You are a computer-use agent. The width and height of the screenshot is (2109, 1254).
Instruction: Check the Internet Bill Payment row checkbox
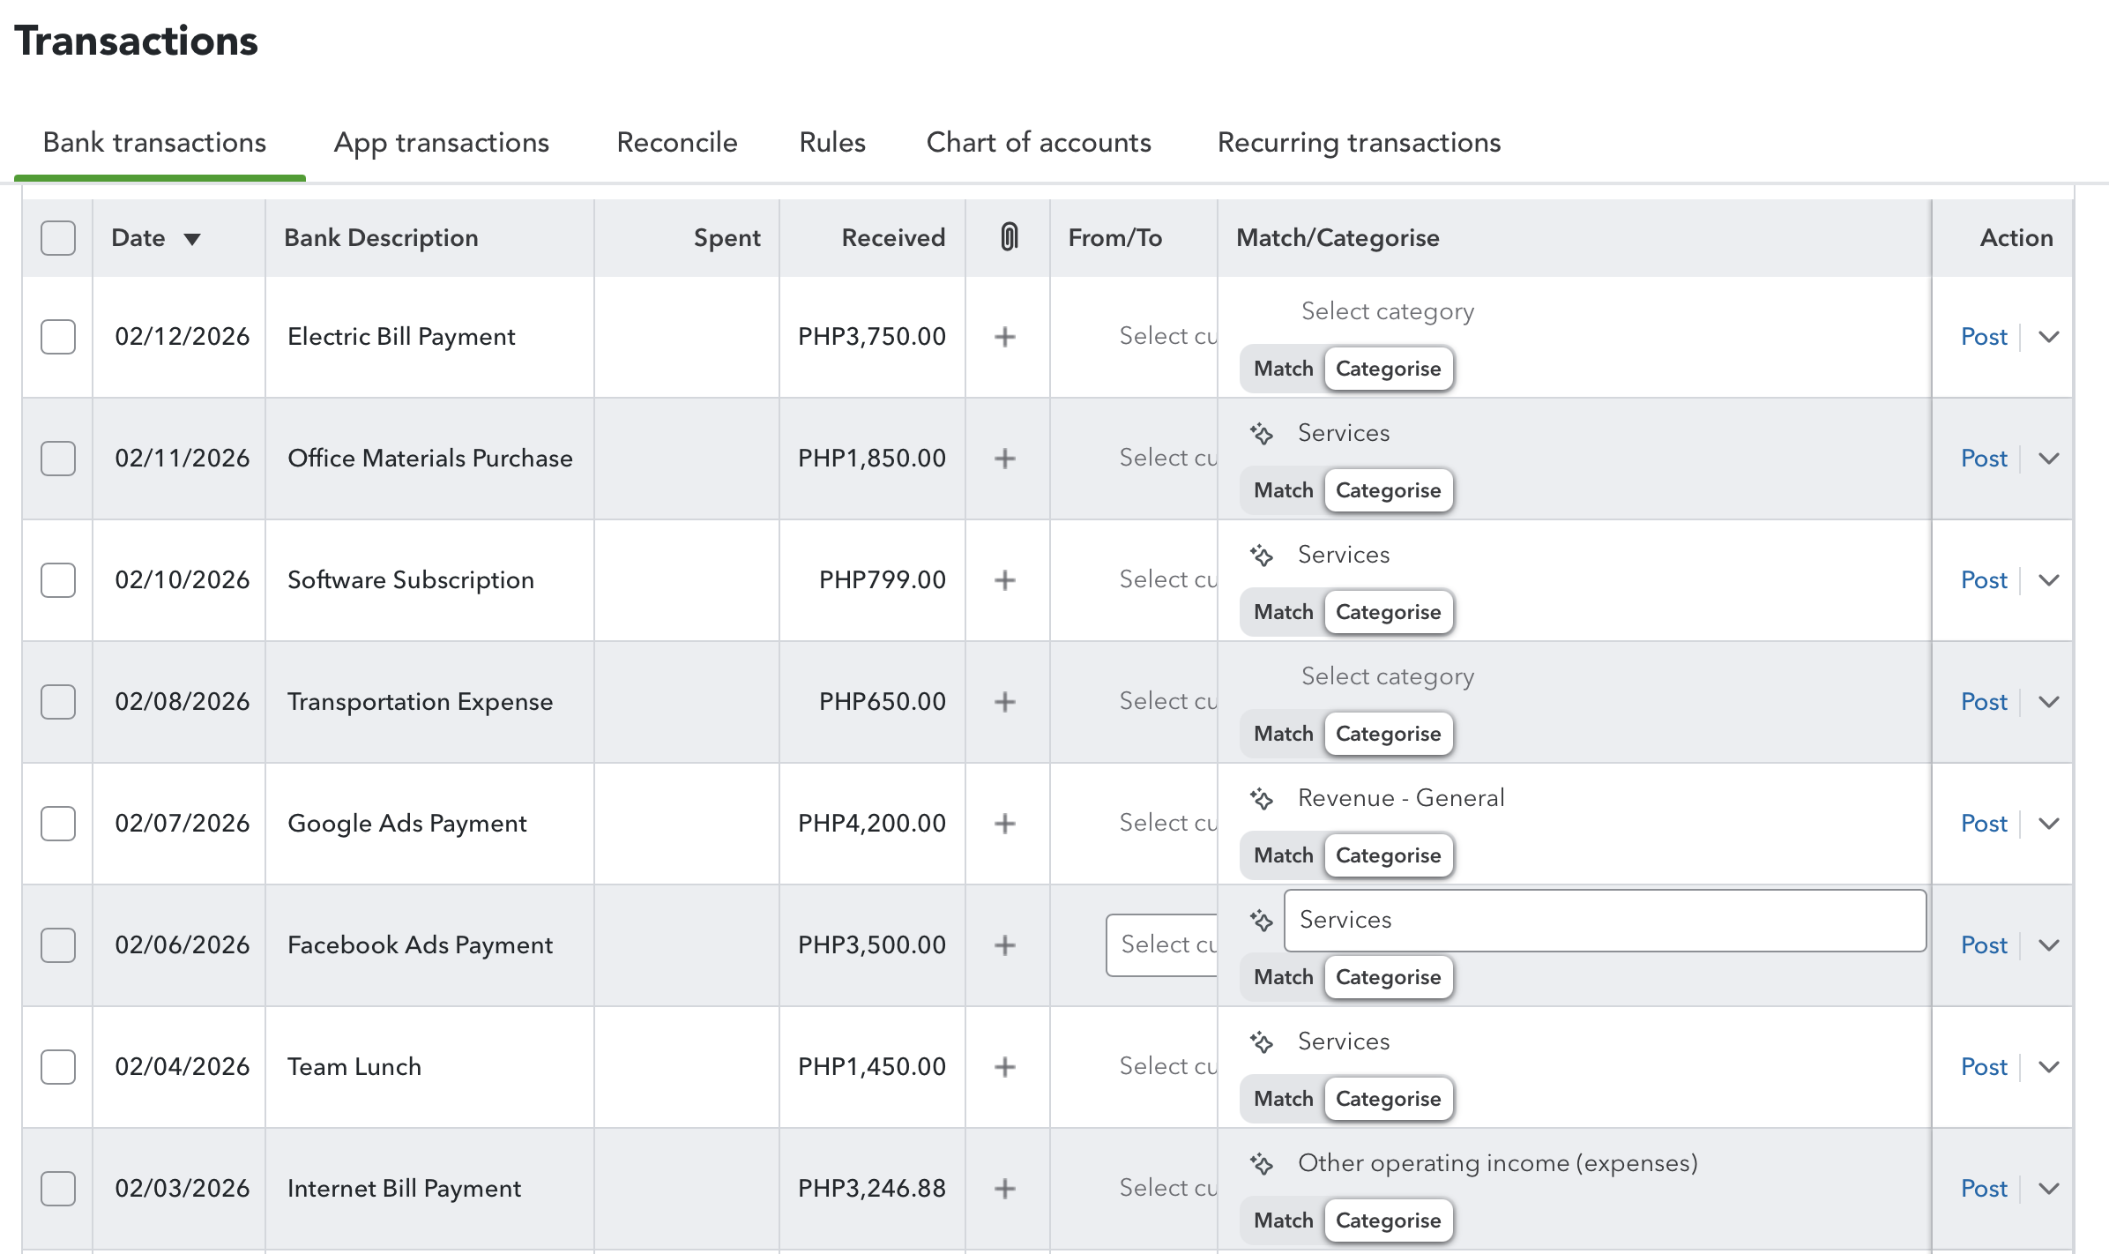[x=58, y=1189]
